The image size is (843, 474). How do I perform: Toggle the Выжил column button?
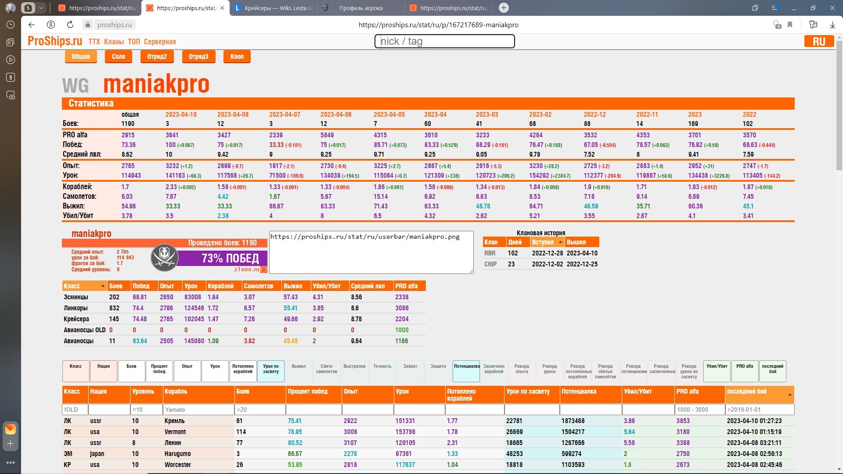coord(299,371)
